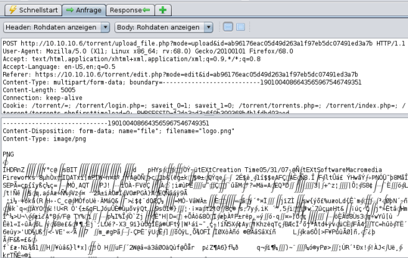The image size is (408, 258).
Task: Toggle split header and body view icon
Action: (x=228, y=27)
